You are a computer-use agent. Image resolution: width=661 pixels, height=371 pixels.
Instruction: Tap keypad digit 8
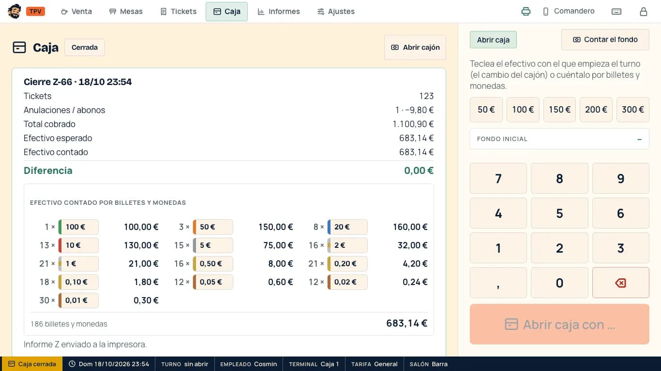(x=559, y=178)
